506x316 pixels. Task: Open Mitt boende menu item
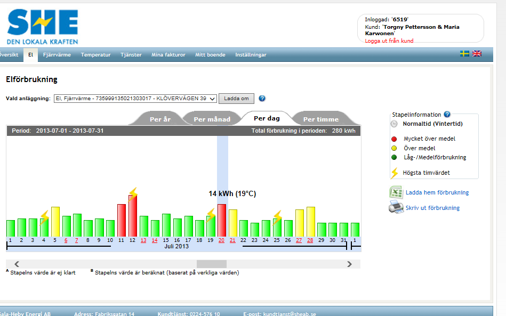pos(210,55)
